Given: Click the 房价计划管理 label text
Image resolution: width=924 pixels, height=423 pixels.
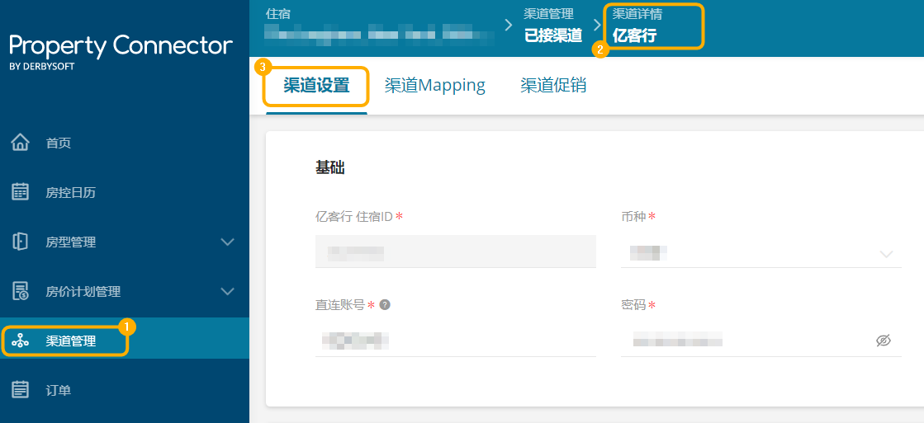Looking at the screenshot, I should pos(83,291).
